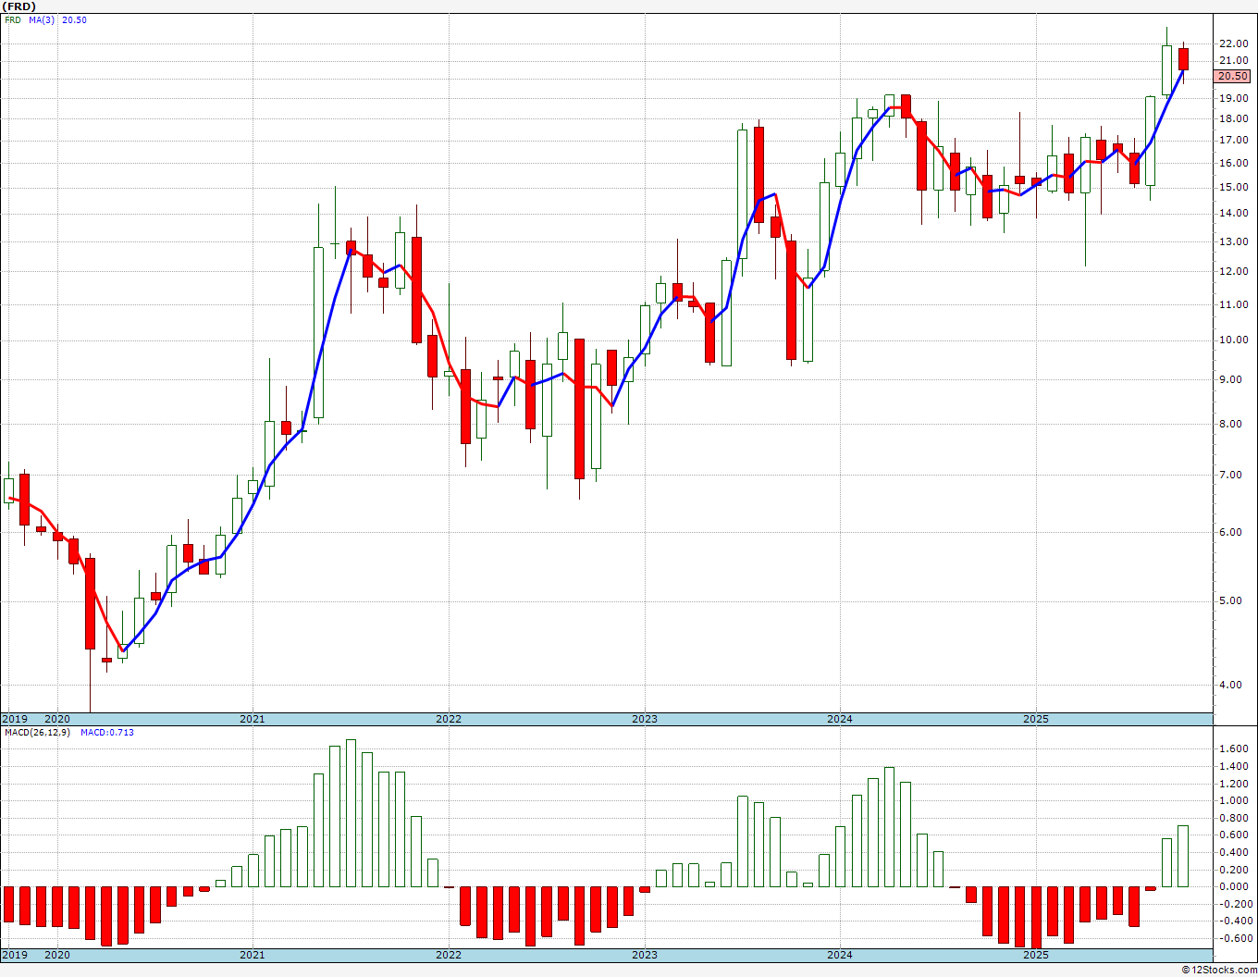Select 2021 on the price chart time axis
The width and height of the screenshot is (1258, 977).
(253, 719)
